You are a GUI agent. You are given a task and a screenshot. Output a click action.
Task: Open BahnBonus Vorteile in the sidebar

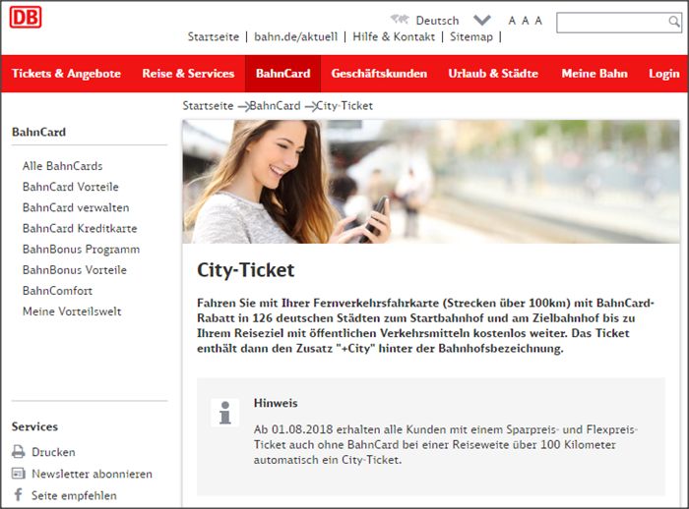[x=75, y=270]
